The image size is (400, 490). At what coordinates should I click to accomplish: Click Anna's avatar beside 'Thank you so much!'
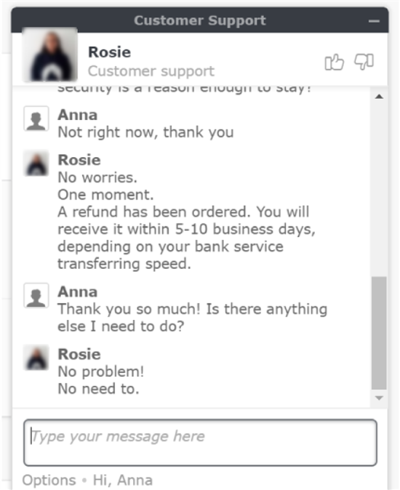coord(36,296)
